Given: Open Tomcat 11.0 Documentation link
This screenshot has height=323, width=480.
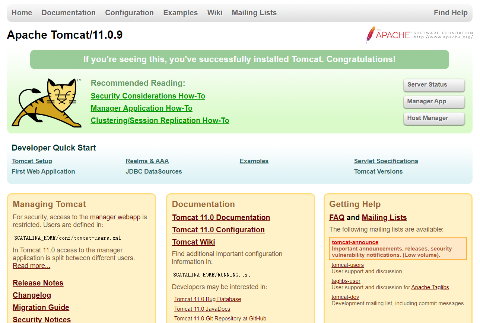Looking at the screenshot, I should pyautogui.click(x=221, y=217).
